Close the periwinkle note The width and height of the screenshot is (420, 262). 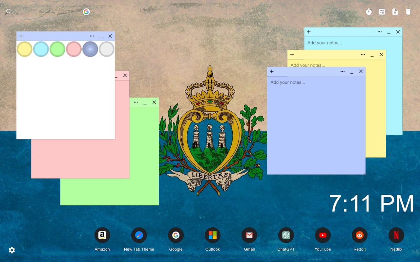pos(361,71)
